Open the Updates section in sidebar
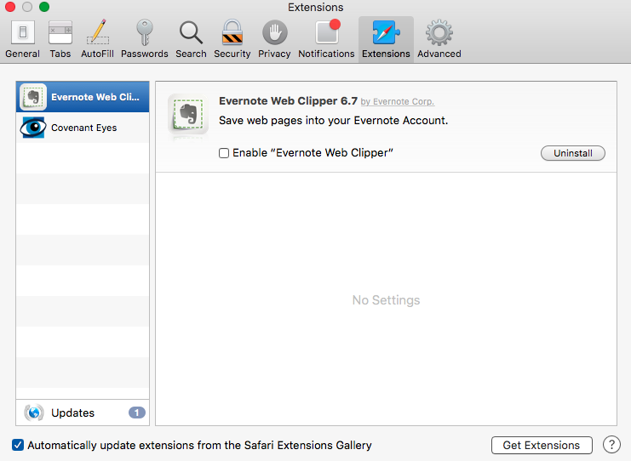Screen dimensions: 631x461 72,413
